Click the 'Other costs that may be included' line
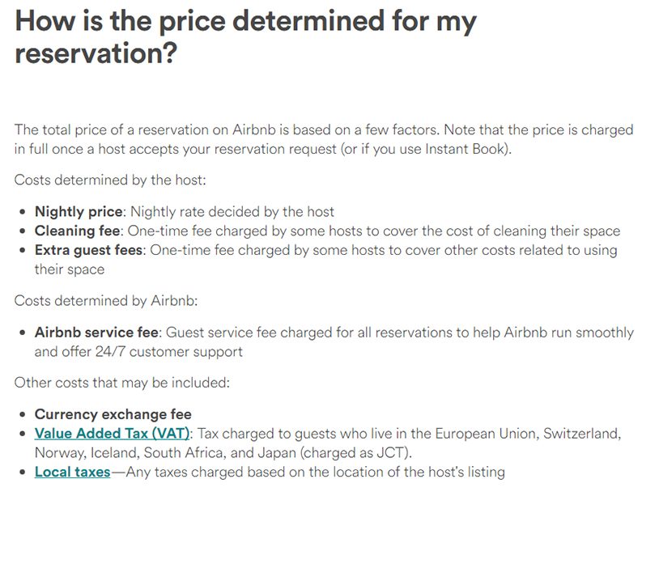The height and width of the screenshot is (568, 659). click(x=122, y=383)
